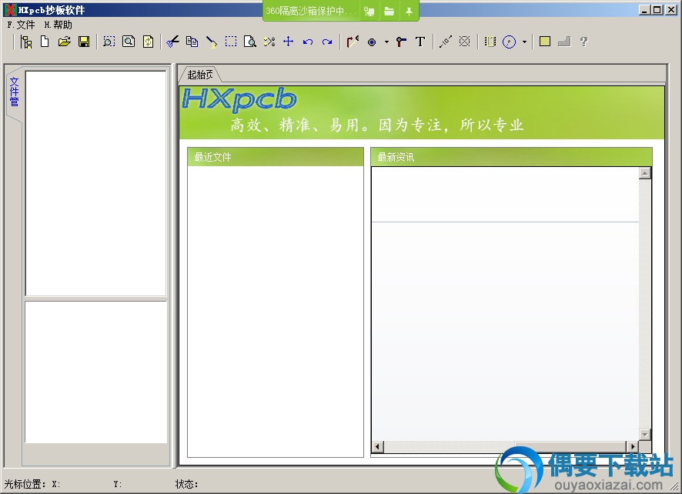This screenshot has width=682, height=494.
Task: Click the 光标位置 status bar label
Action: pyautogui.click(x=25, y=484)
